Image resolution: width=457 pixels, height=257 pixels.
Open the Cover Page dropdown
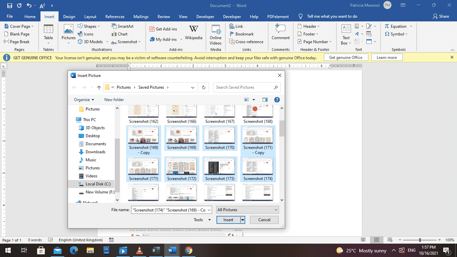tap(32, 26)
